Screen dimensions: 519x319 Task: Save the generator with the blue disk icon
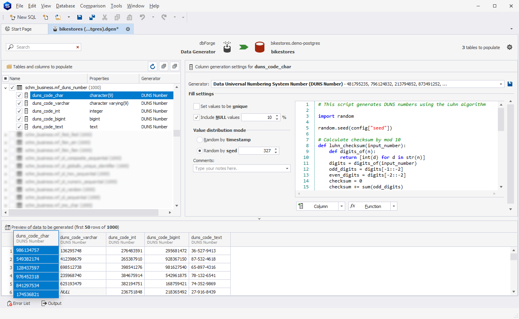click(510, 84)
